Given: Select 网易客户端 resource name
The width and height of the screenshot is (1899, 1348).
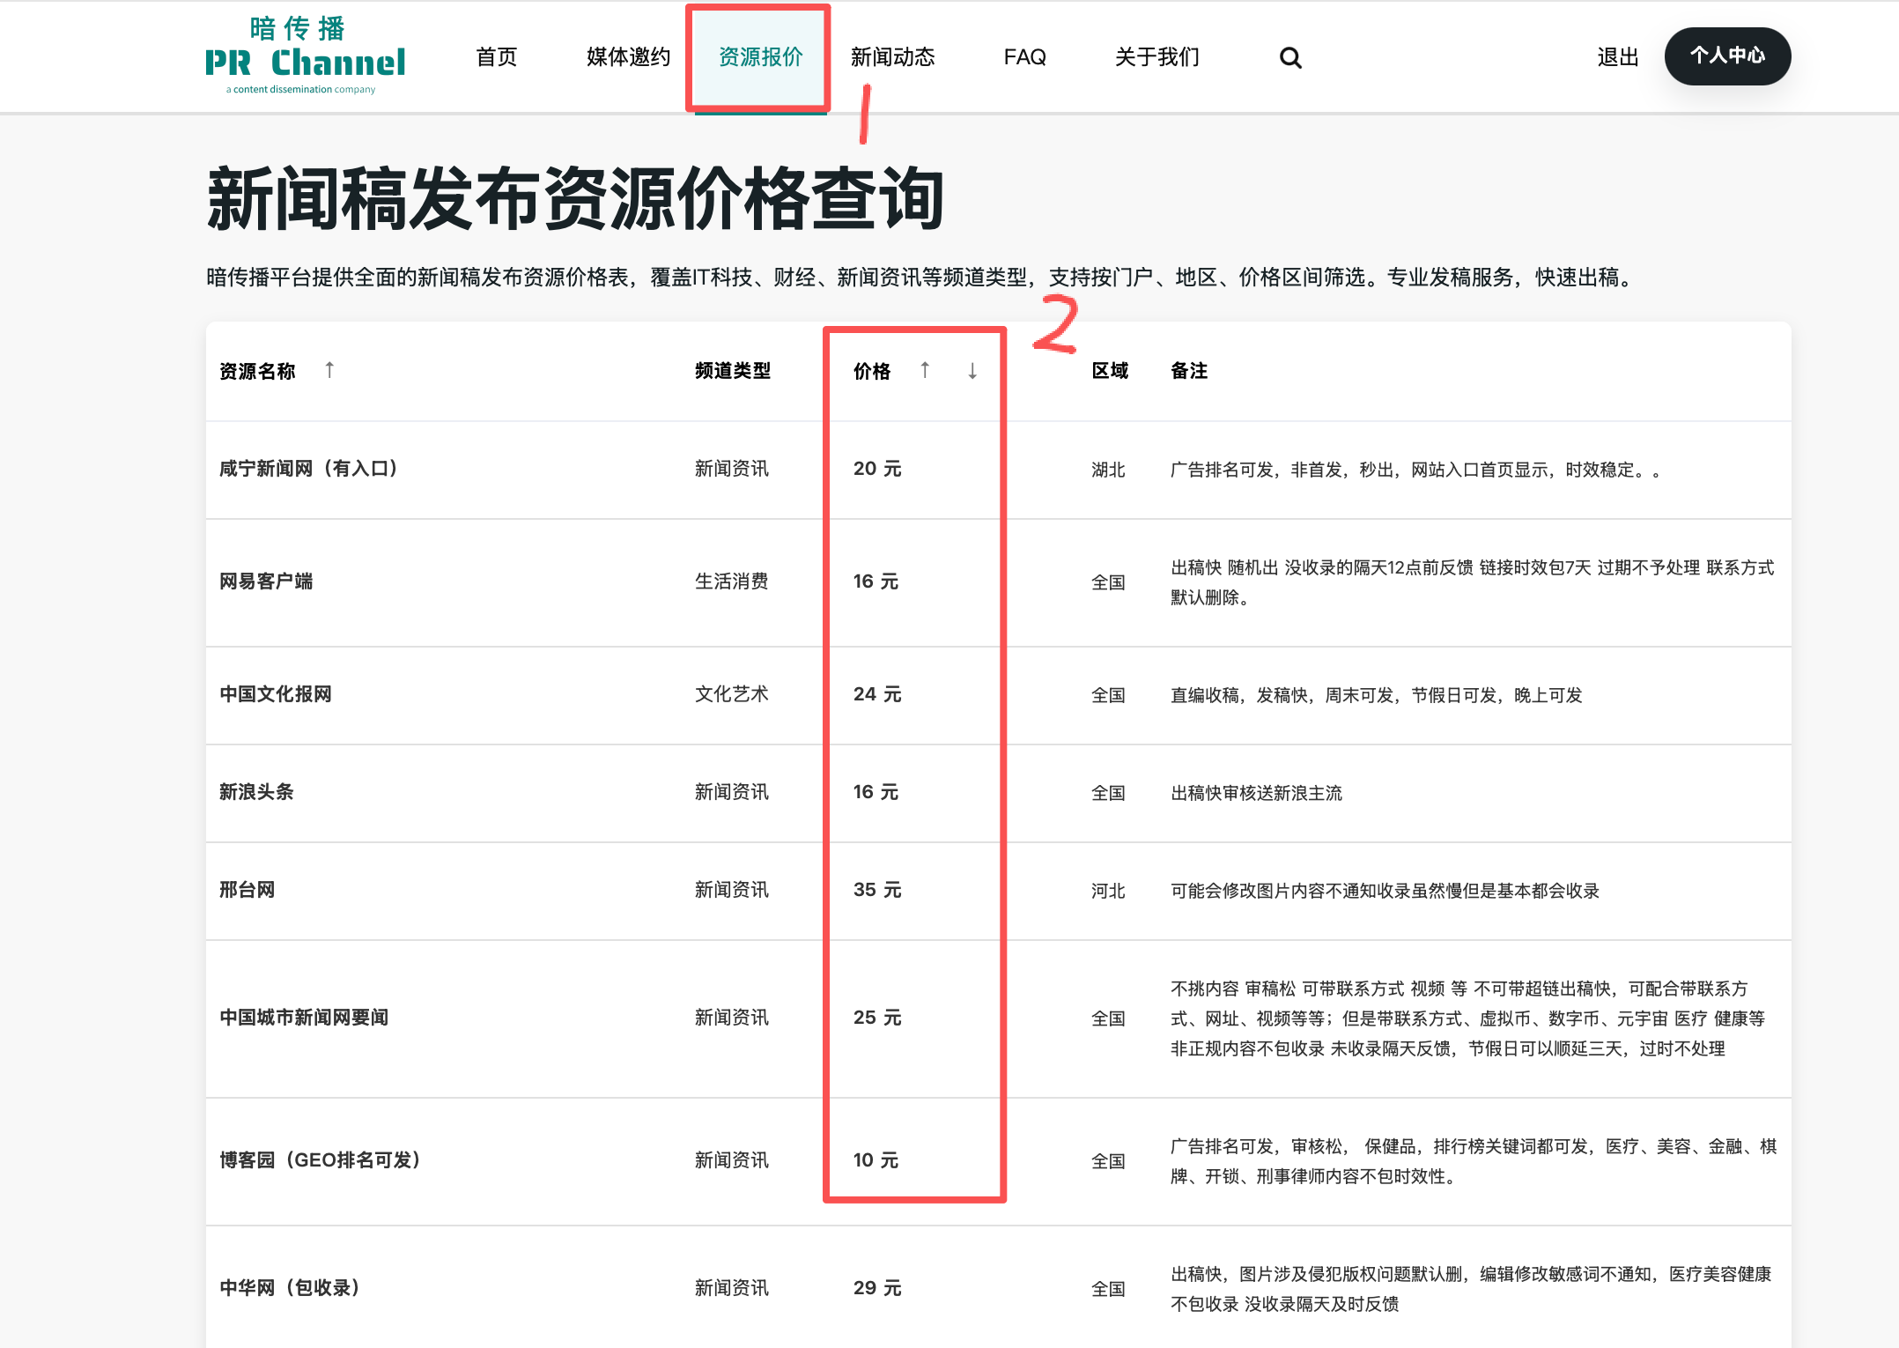Looking at the screenshot, I should [266, 581].
